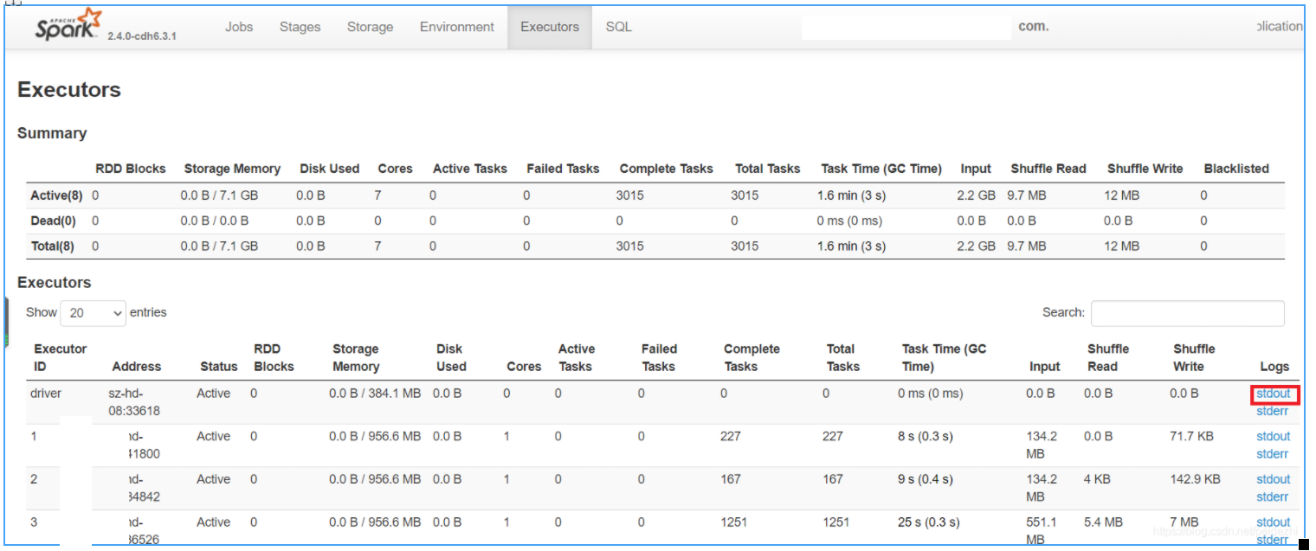Open stdout log for executor 1

1273,436
